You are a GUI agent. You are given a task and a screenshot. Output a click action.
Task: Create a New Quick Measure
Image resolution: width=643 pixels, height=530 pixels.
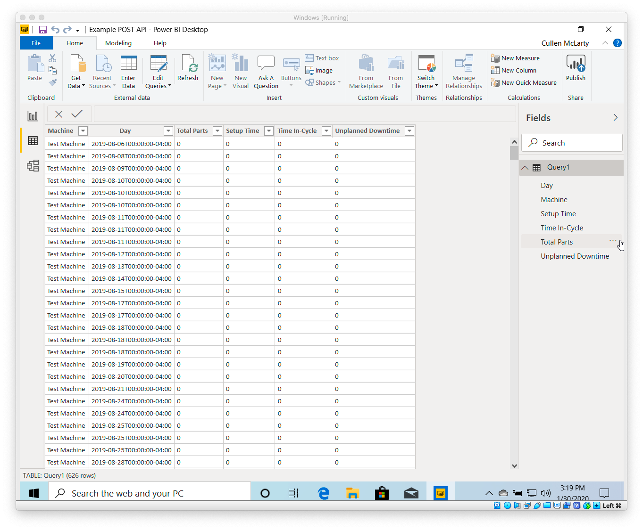pos(524,82)
